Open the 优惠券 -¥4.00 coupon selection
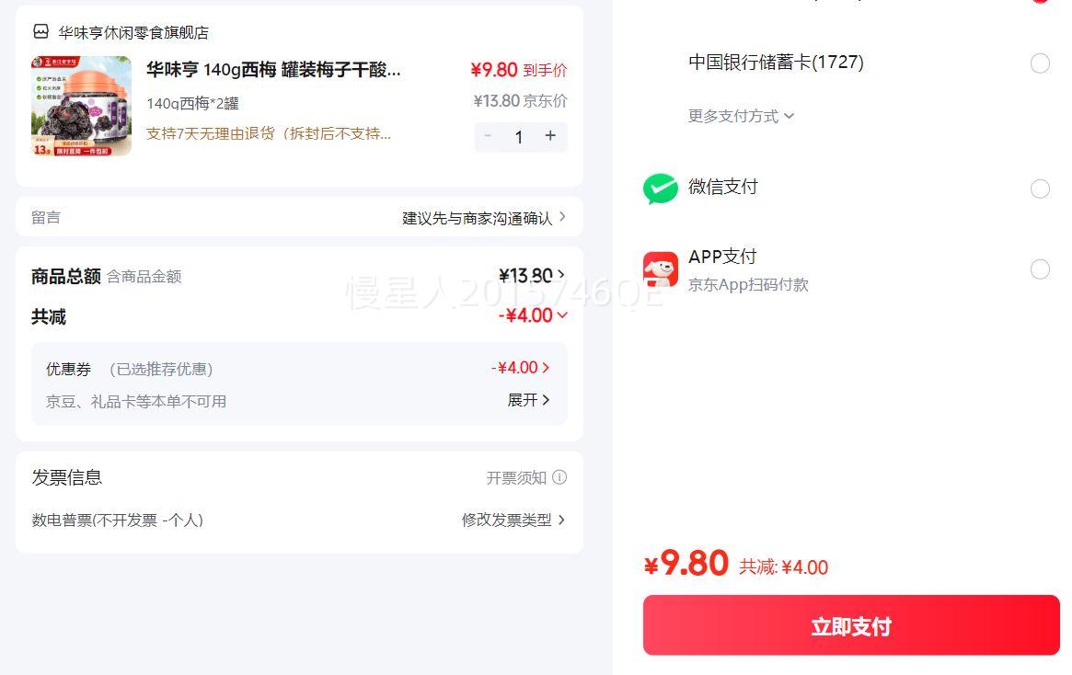The width and height of the screenshot is (1072, 675). click(521, 368)
